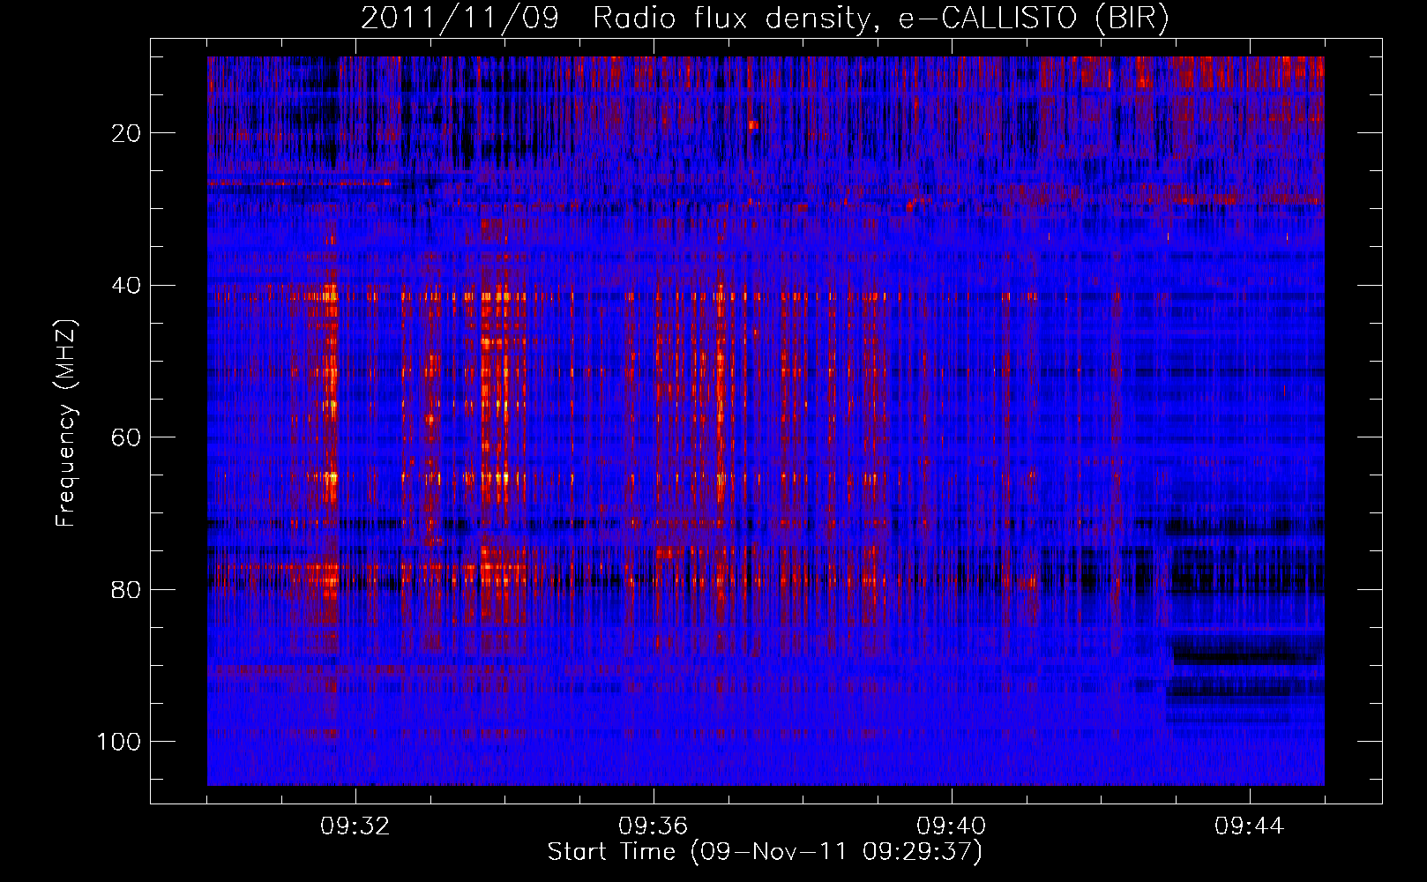Select the 09:40 time tick label
Screen dimensions: 1427x882
coord(952,826)
